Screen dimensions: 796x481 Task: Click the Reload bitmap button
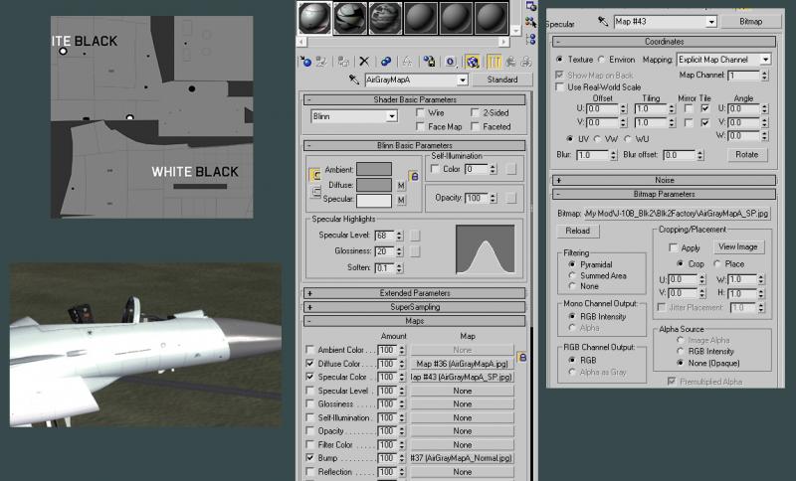[578, 232]
